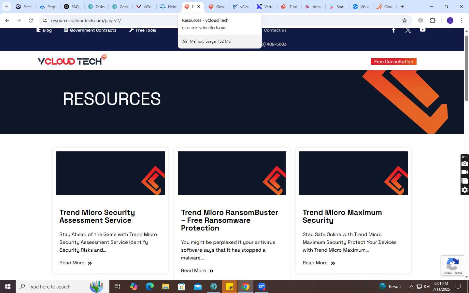Switch to the Statu tab
This screenshot has height=293, width=469.
tap(337, 7)
